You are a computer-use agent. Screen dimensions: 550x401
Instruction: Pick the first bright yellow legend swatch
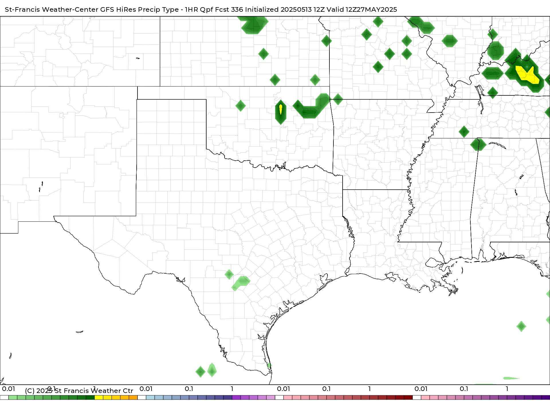[x=99, y=398]
